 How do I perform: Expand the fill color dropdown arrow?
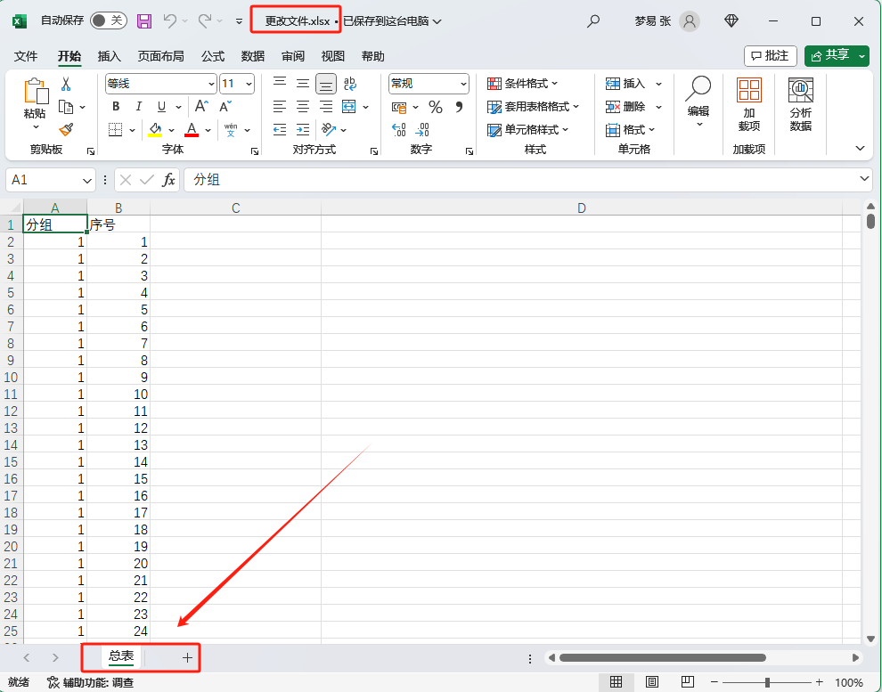pos(171,130)
